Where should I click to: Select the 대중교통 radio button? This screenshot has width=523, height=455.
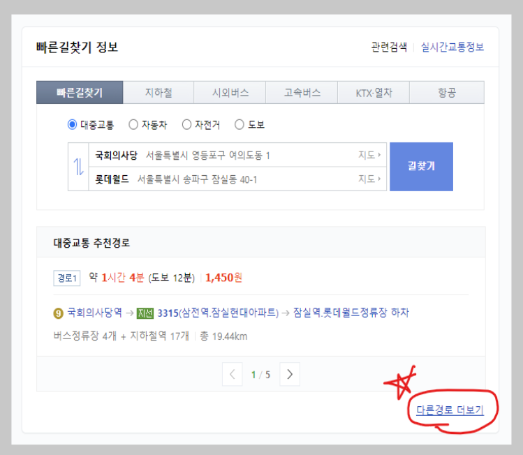point(72,125)
